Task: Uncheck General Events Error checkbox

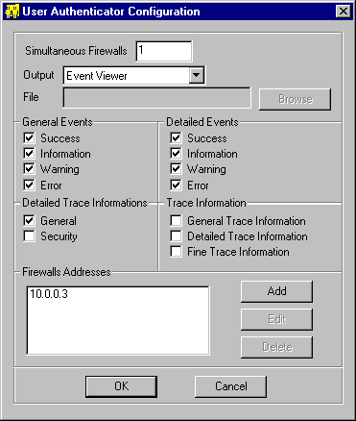Action: point(29,185)
